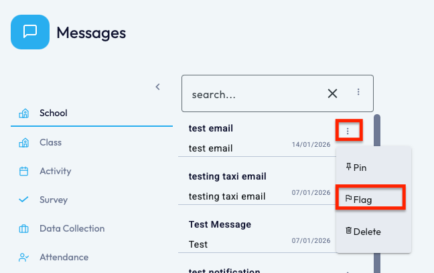Click the Messages chat bubble icon

click(x=30, y=32)
